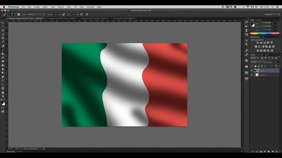This screenshot has height=158, width=282.
Task: Open the File menu
Action: (x=23, y=7)
